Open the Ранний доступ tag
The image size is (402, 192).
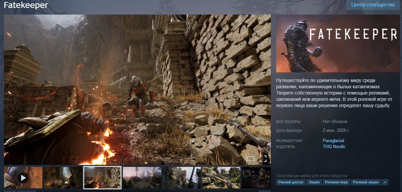291,182
